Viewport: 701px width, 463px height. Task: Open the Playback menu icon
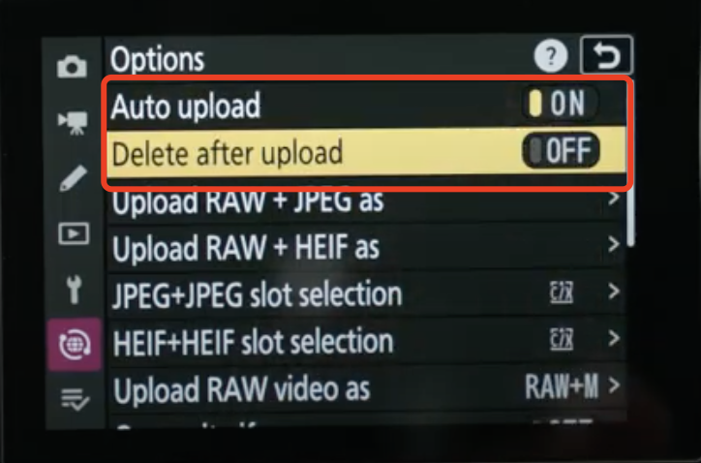[x=74, y=233]
